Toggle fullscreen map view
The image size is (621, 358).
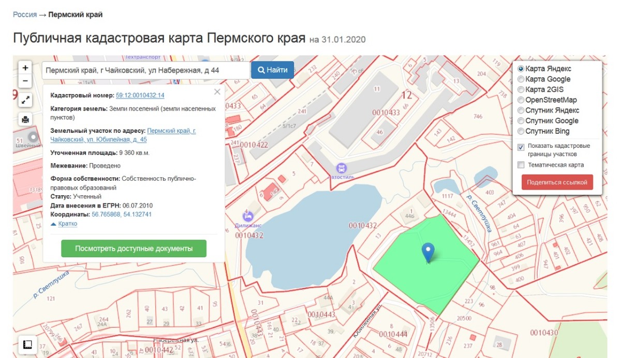pos(25,100)
